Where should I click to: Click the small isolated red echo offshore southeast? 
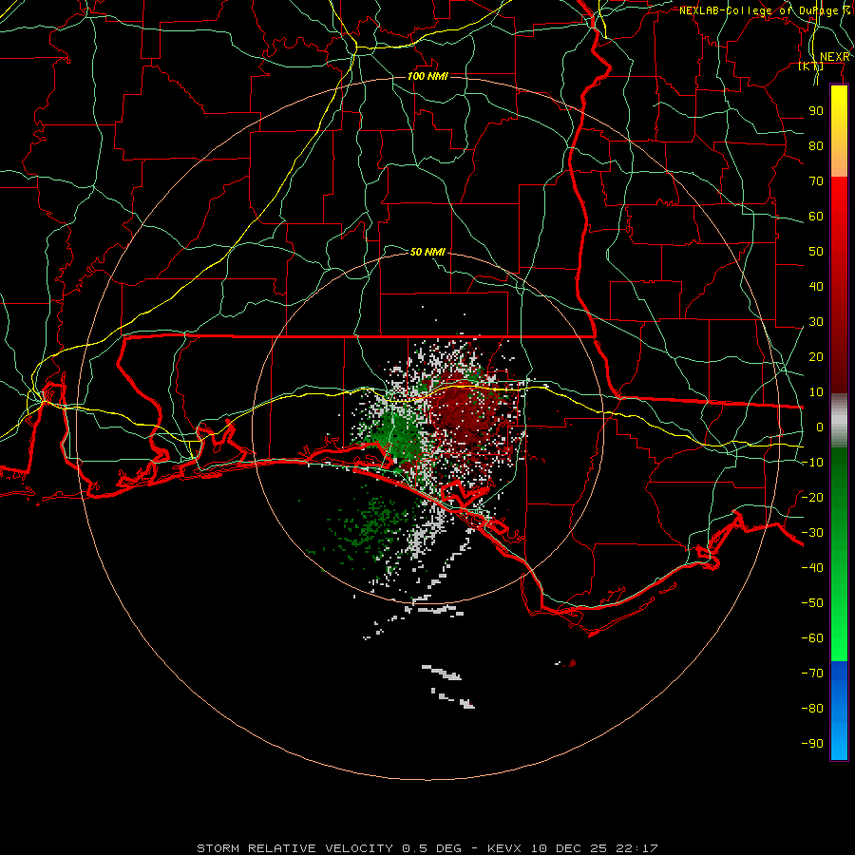pos(570,663)
